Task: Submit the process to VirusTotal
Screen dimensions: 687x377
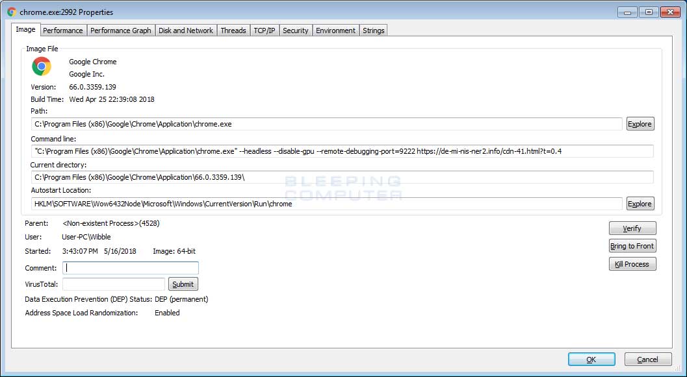Action: coord(183,284)
